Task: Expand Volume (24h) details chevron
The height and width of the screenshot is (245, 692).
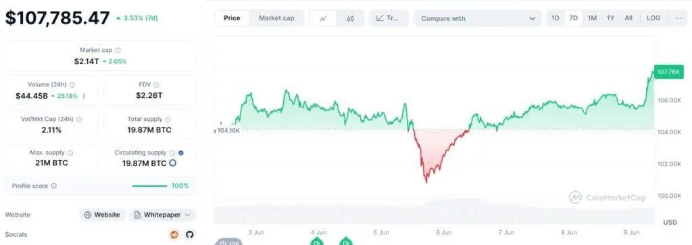Action: pyautogui.click(x=84, y=96)
